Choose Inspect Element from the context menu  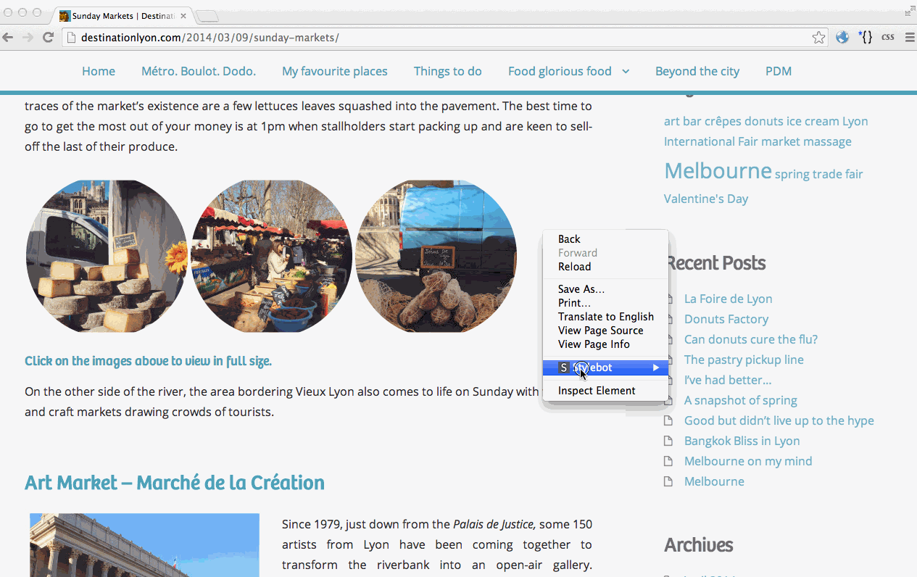pos(597,391)
